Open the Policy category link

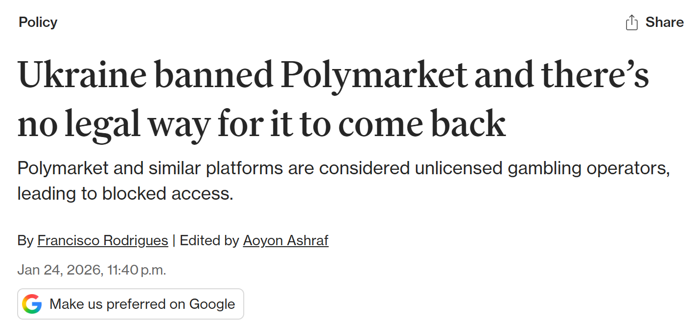[x=38, y=22]
